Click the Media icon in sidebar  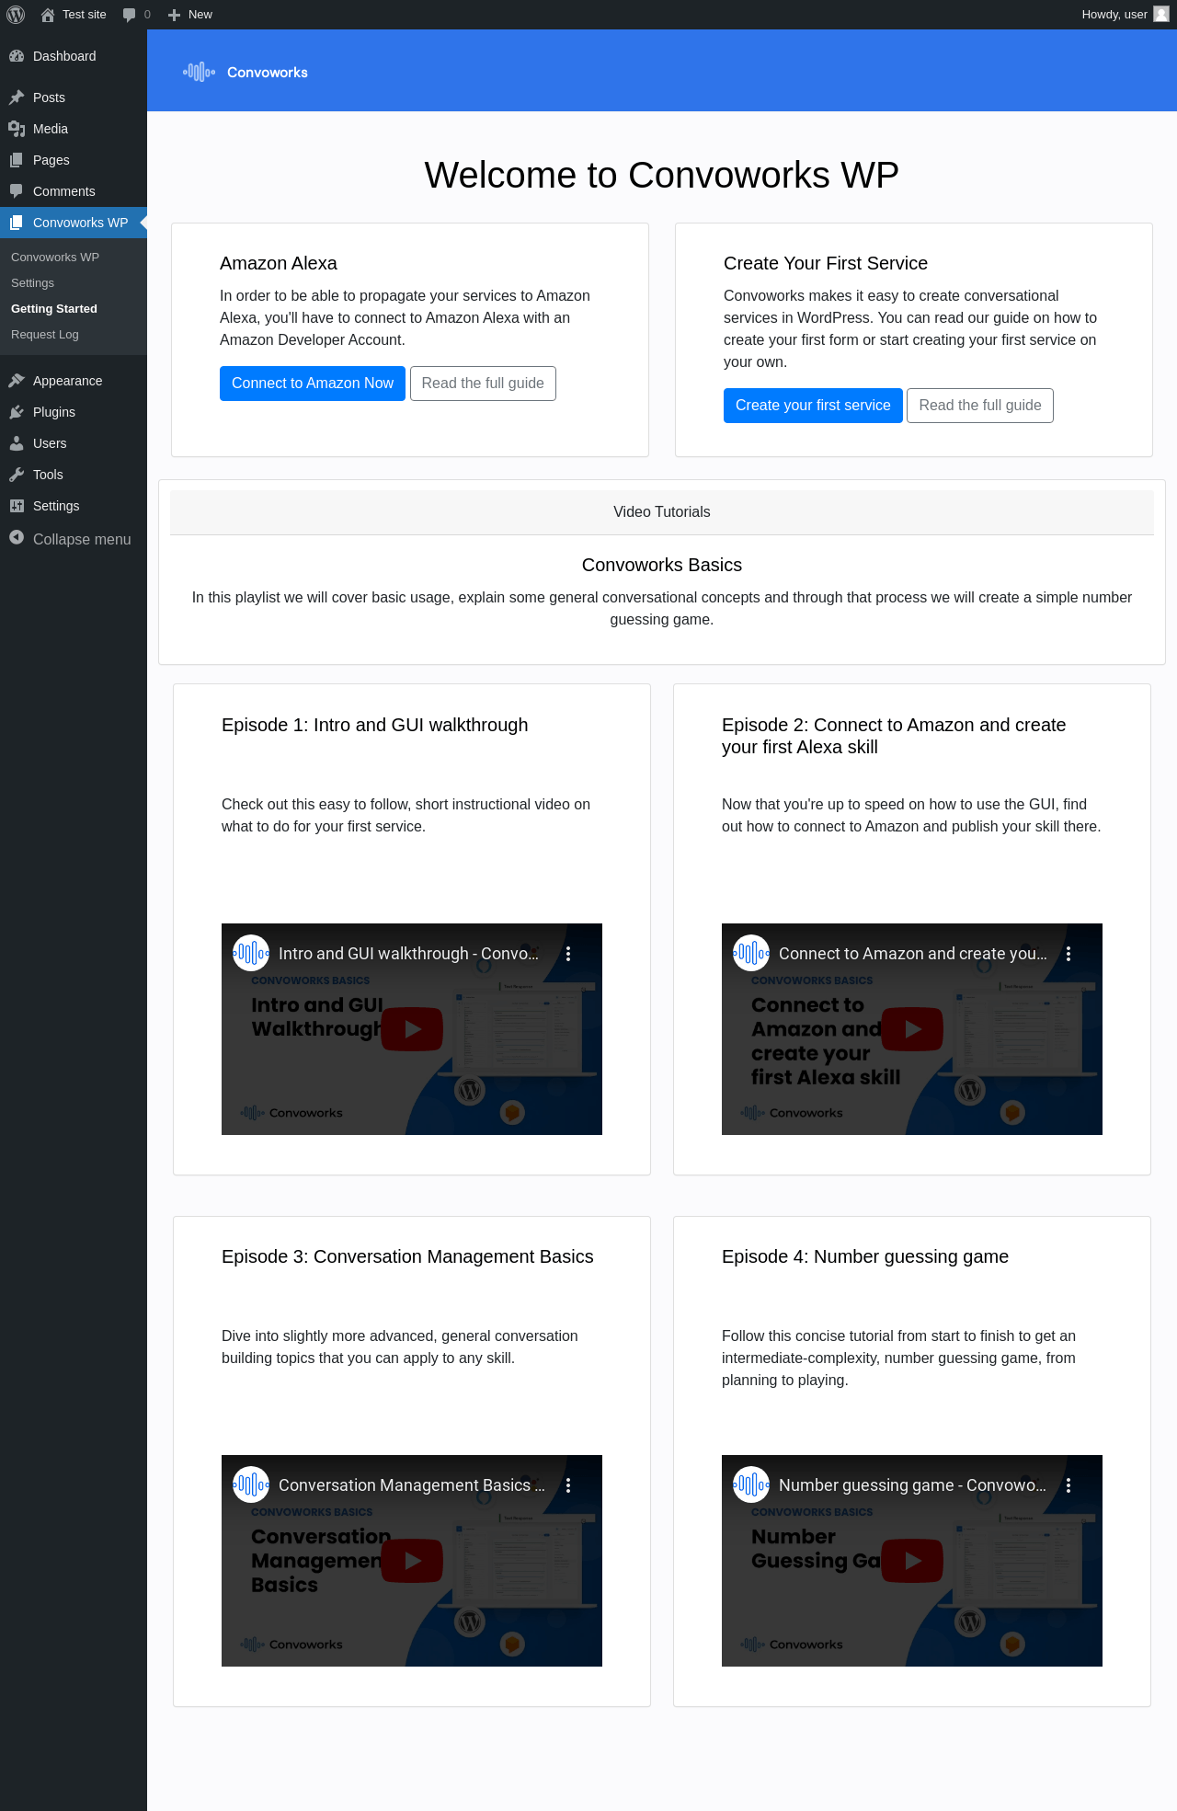point(17,129)
